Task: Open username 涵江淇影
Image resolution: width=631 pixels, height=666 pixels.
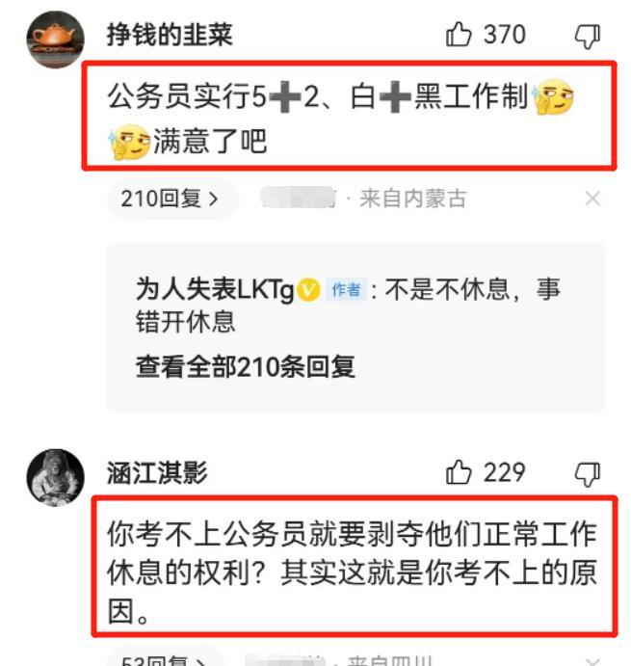Action: pyautogui.click(x=157, y=472)
